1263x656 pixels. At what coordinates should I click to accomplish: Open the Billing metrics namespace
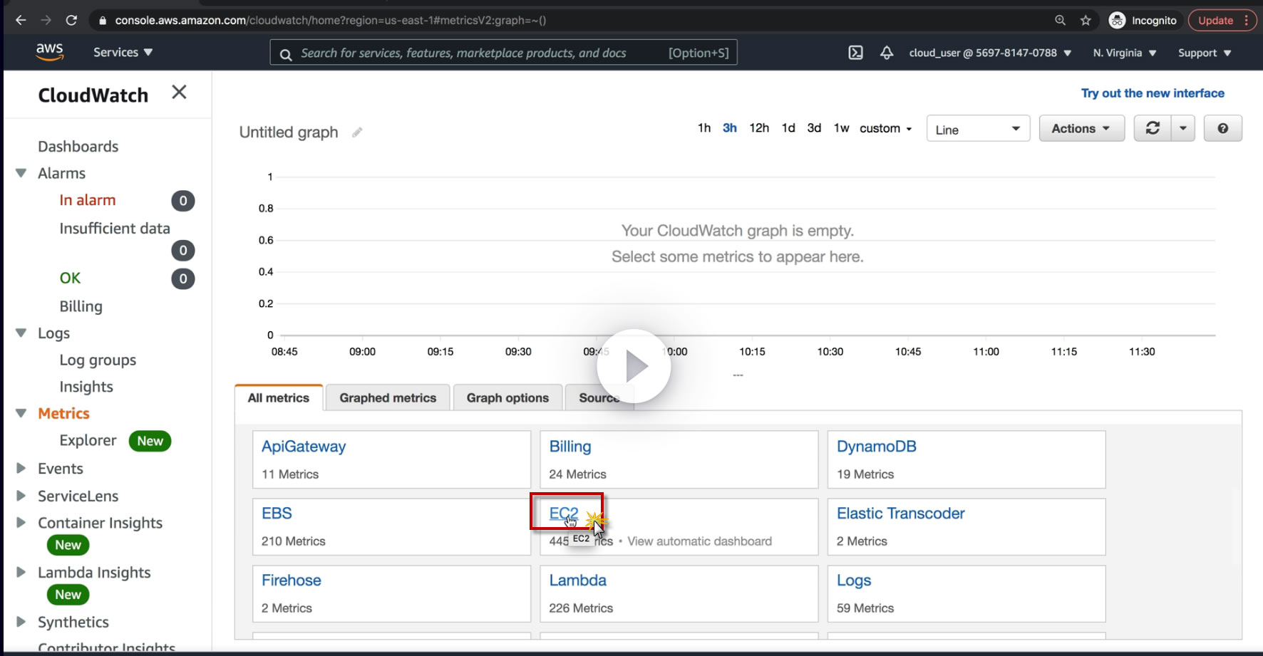pos(570,447)
